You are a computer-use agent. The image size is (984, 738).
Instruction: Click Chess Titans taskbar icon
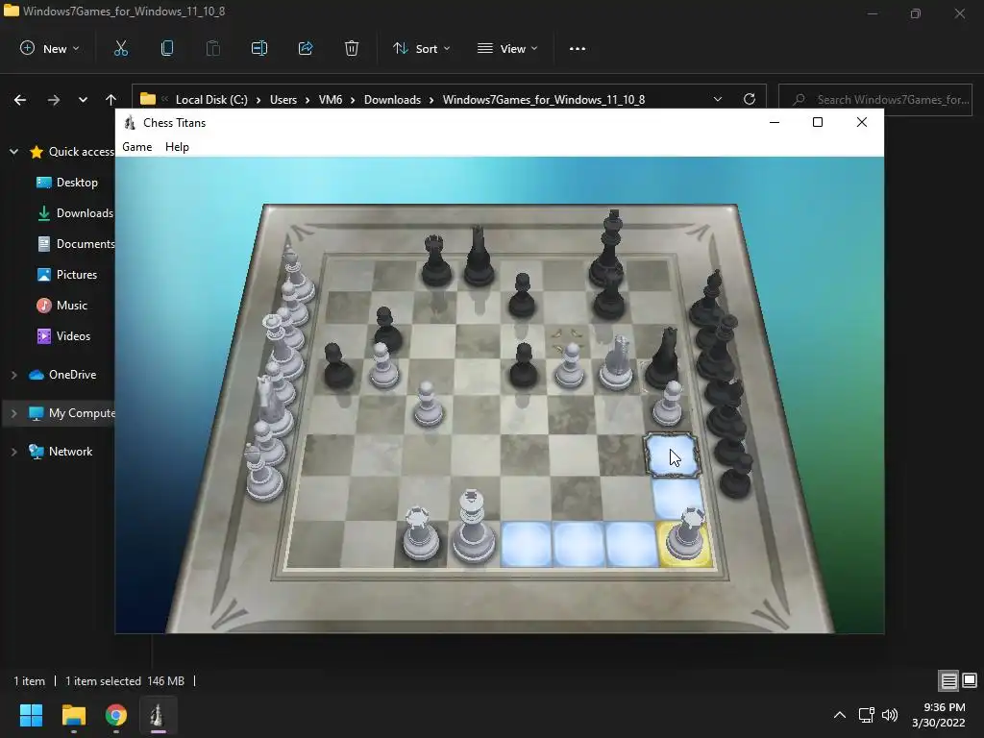[x=159, y=715]
